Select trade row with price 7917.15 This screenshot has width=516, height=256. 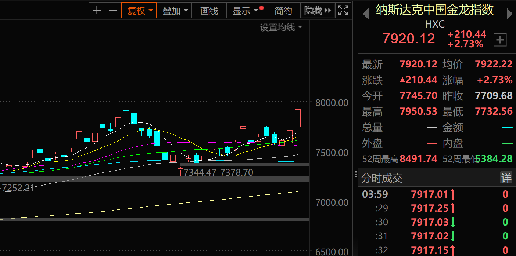coord(437,250)
